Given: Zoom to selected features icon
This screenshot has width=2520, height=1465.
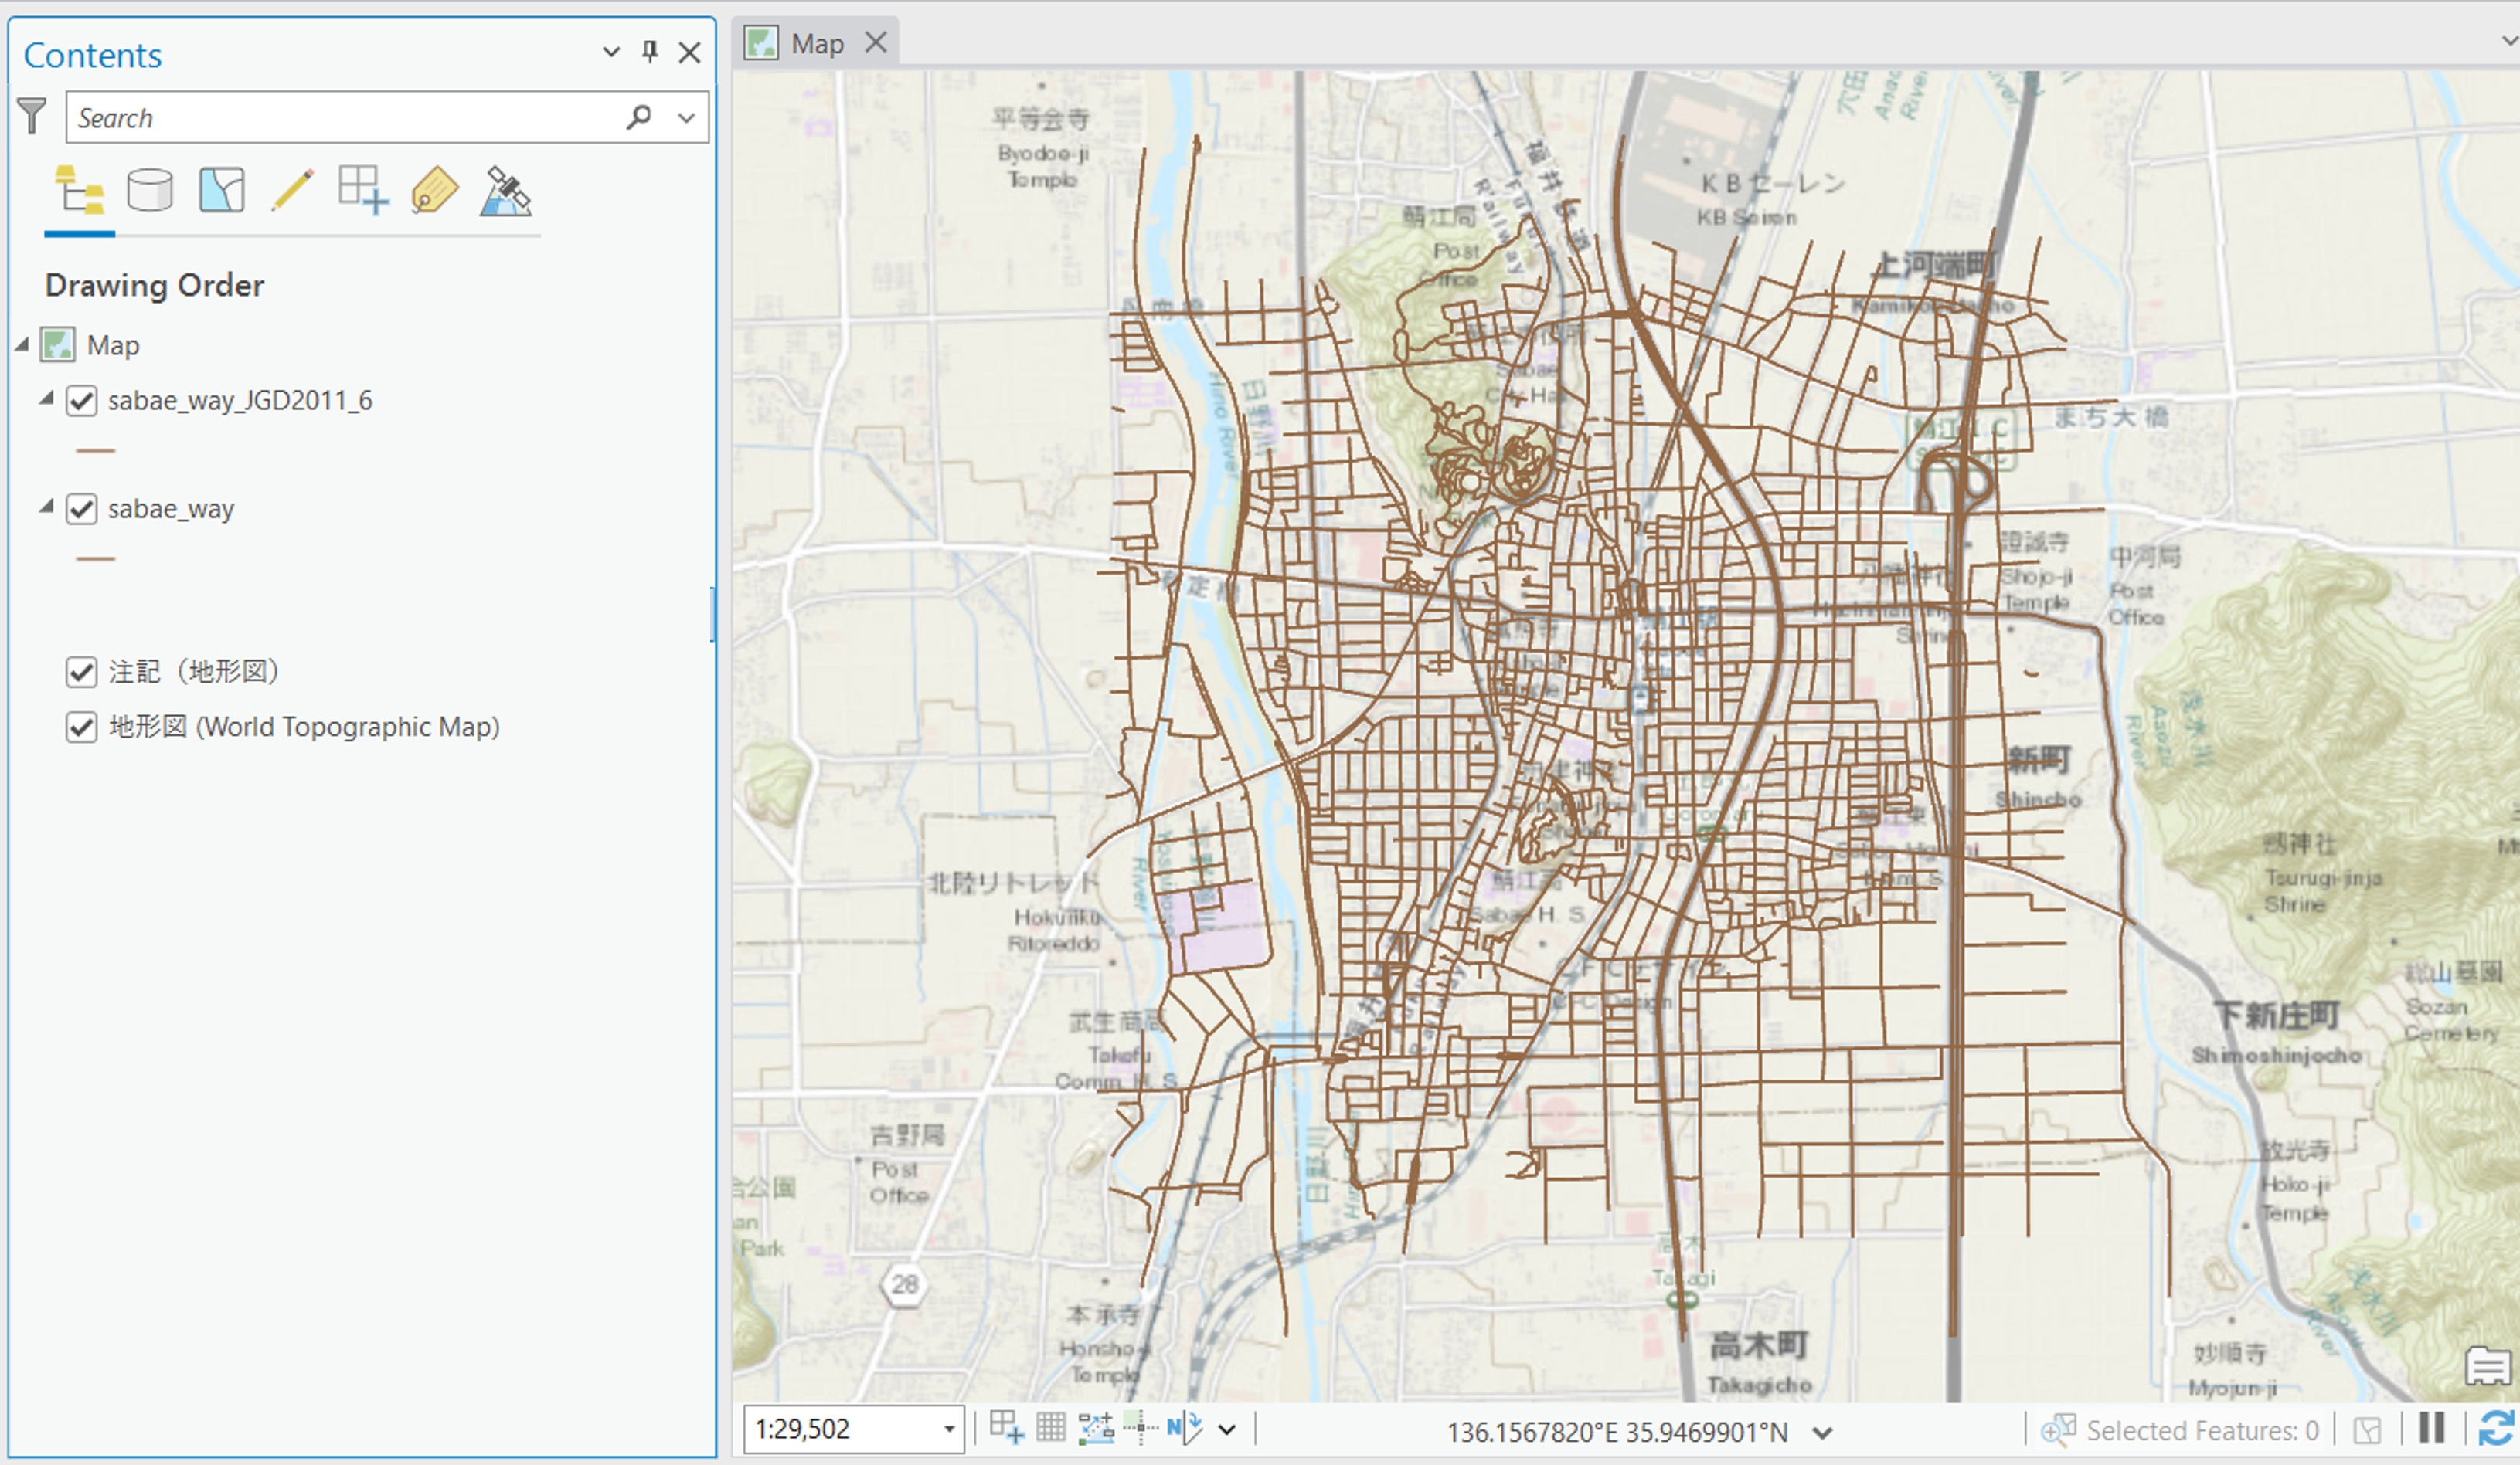Looking at the screenshot, I should tap(2057, 1430).
